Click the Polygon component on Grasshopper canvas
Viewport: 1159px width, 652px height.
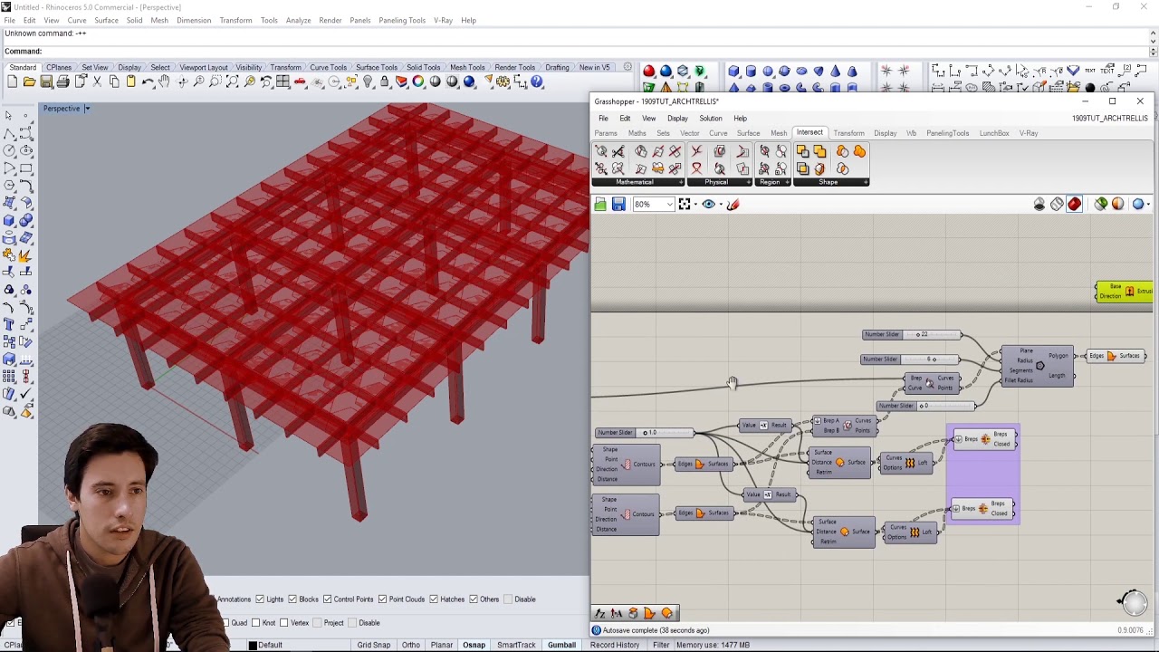click(1038, 366)
